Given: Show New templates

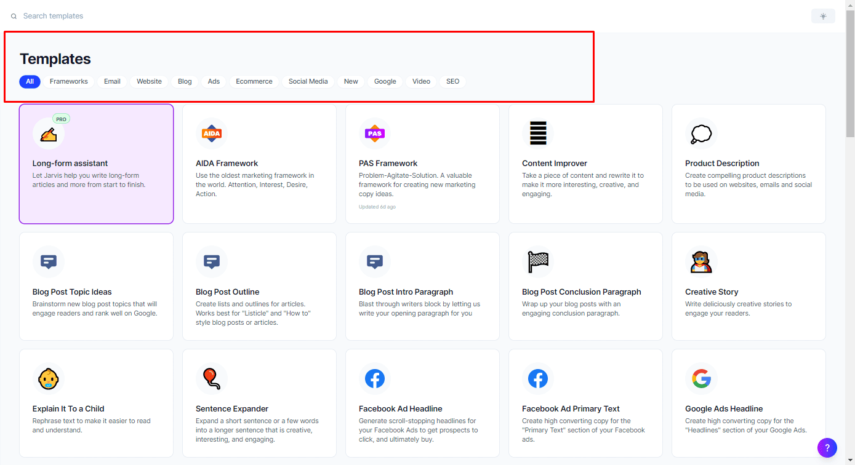Looking at the screenshot, I should click(351, 81).
